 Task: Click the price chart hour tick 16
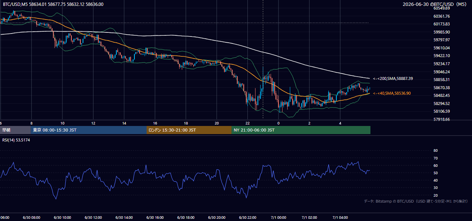[x=155, y=123]
